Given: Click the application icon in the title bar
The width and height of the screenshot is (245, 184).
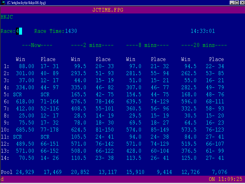Looking at the screenshot, I should pos(3,2).
